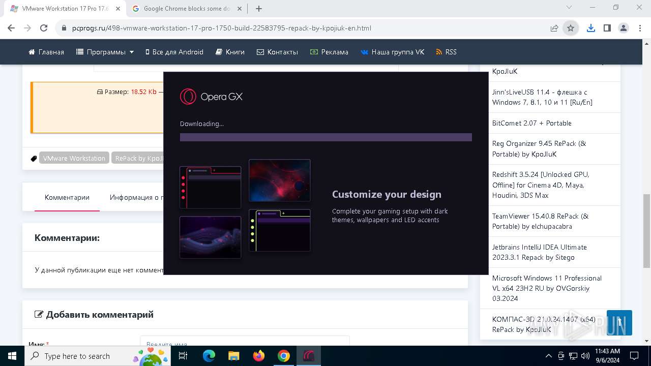651x366 pixels.
Task: Open Jetbrains IntelliJ IDEA Ultimate link
Action: [540, 252]
